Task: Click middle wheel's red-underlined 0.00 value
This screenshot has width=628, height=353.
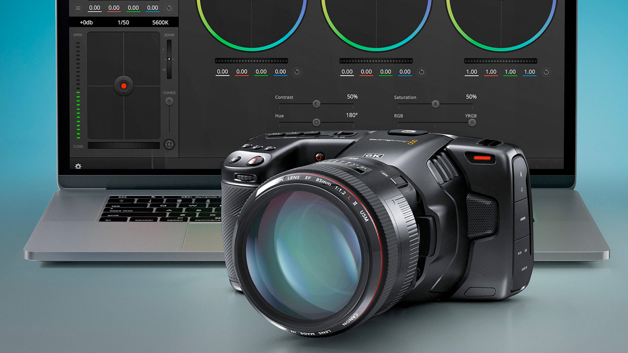Action: pyautogui.click(x=366, y=72)
